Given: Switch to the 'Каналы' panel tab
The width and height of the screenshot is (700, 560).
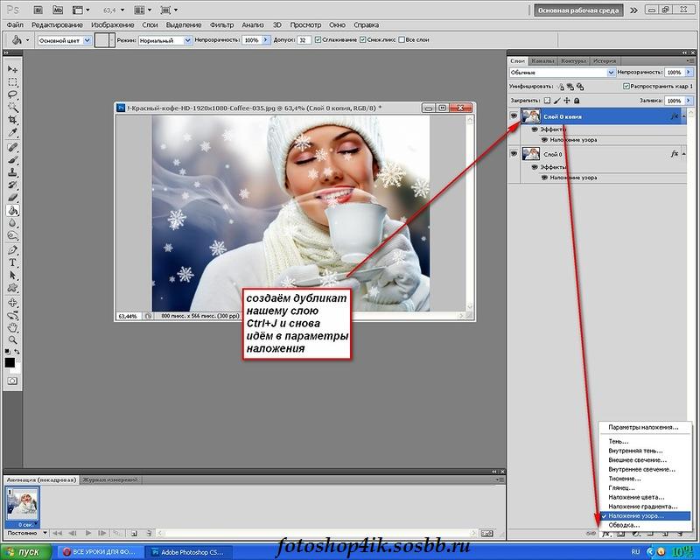Looking at the screenshot, I should coord(542,61).
